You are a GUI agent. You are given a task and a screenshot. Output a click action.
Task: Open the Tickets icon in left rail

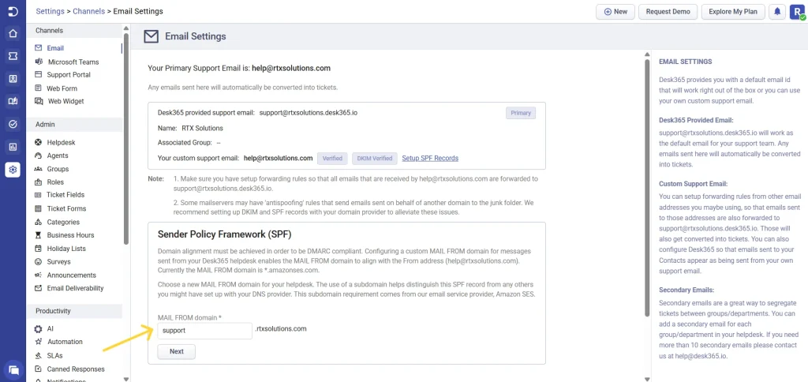[x=13, y=56]
